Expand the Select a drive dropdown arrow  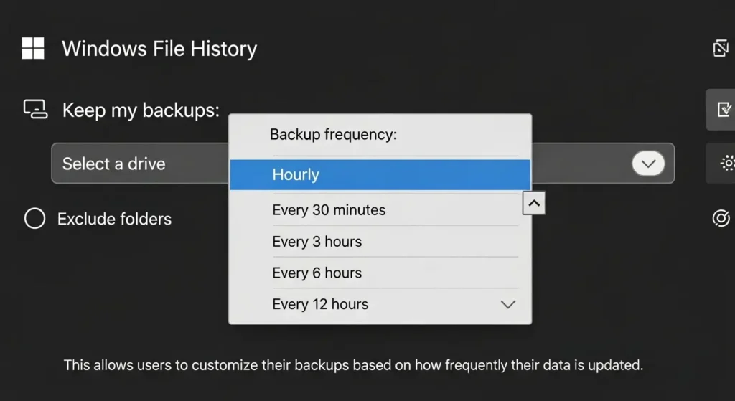pyautogui.click(x=648, y=164)
